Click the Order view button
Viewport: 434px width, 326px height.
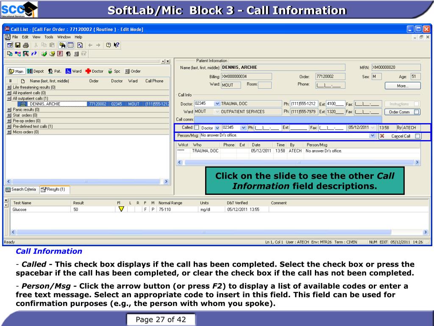[x=133, y=71]
